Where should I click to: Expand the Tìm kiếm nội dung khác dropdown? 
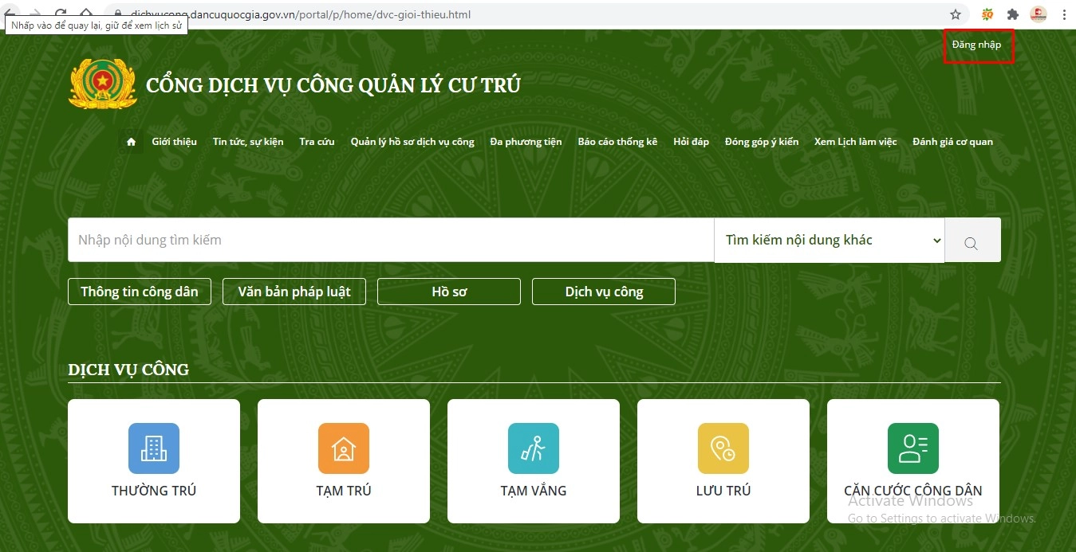click(830, 240)
